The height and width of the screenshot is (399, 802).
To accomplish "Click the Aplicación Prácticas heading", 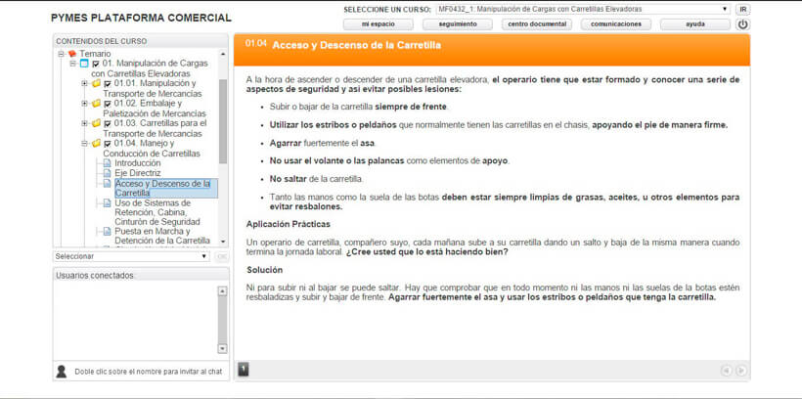I will click(x=288, y=224).
